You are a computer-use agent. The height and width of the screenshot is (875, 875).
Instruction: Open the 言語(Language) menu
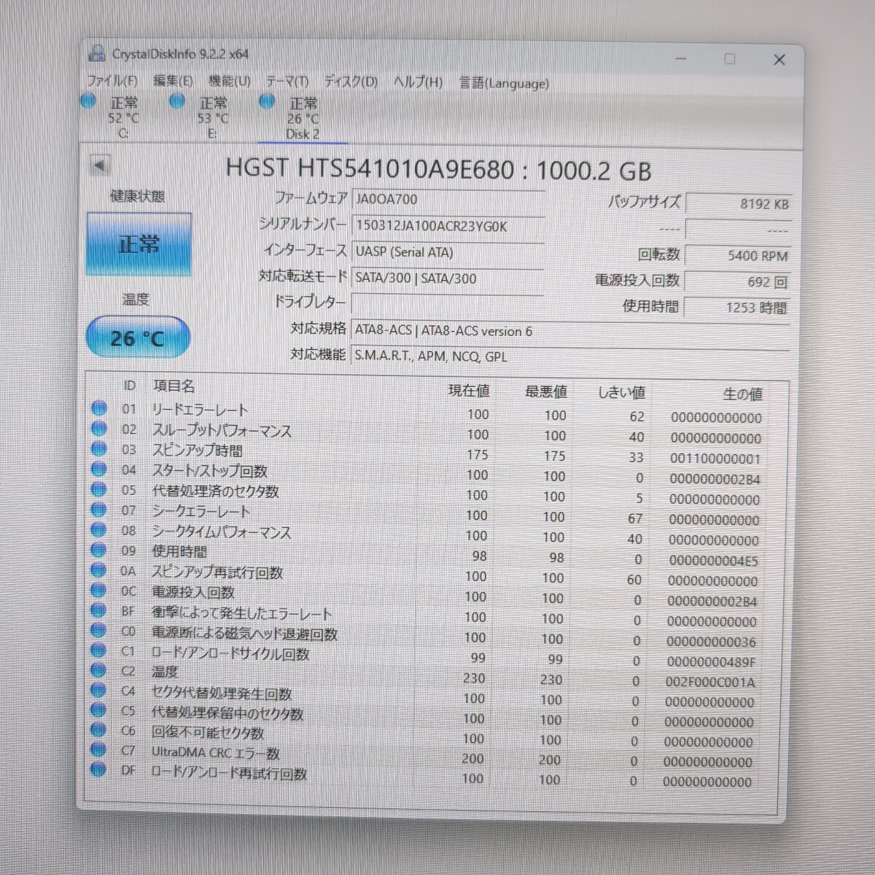(504, 83)
